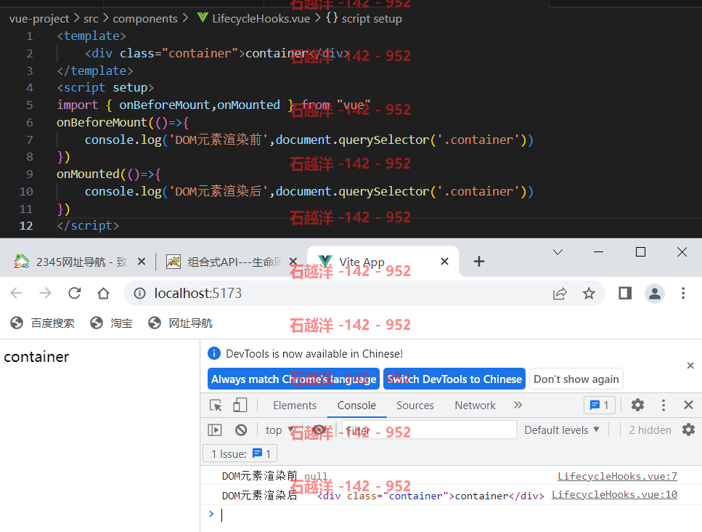This screenshot has height=532, width=702.
Task: Toggle the device toolbar
Action: coord(240,405)
